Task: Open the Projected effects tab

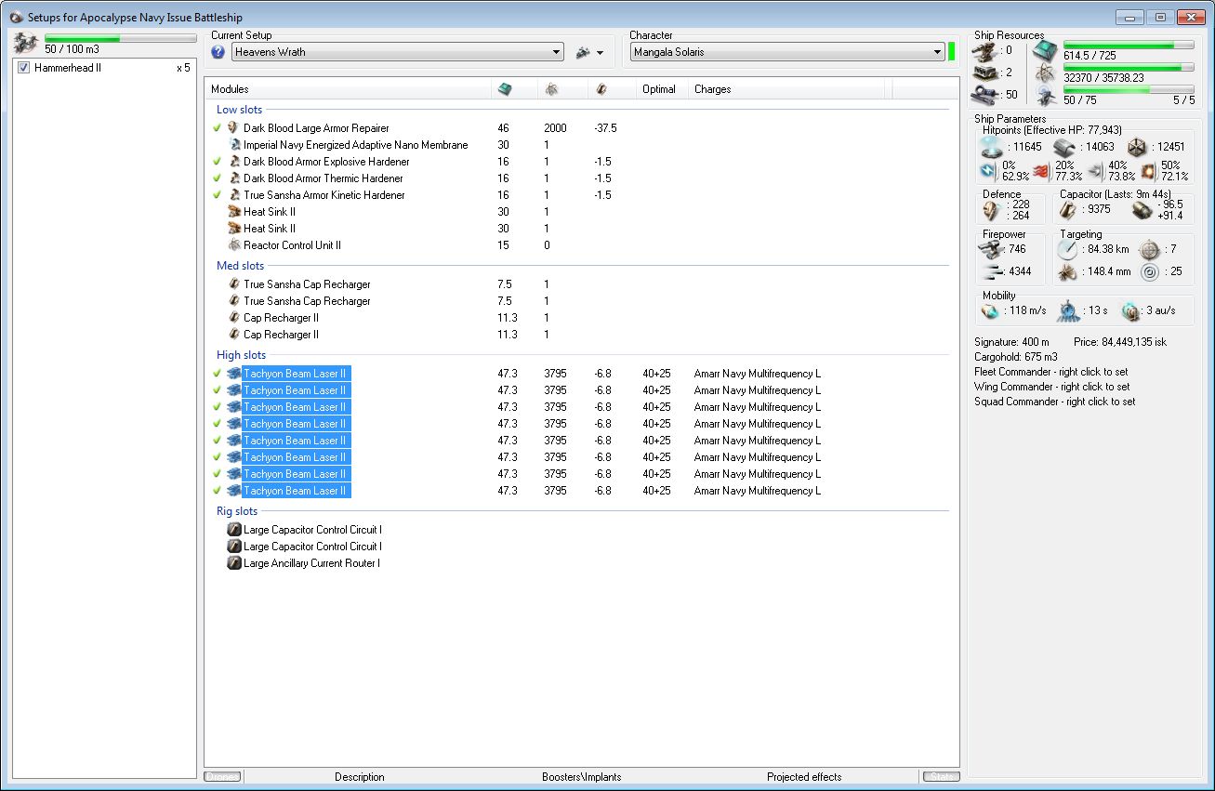Action: pyautogui.click(x=803, y=777)
